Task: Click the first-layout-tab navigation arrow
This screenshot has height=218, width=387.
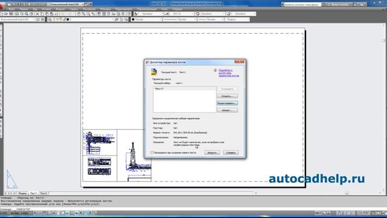Action: [x=5, y=193]
